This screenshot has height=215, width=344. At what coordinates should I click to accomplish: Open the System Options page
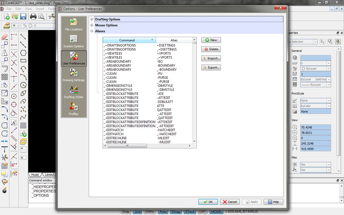[74, 41]
